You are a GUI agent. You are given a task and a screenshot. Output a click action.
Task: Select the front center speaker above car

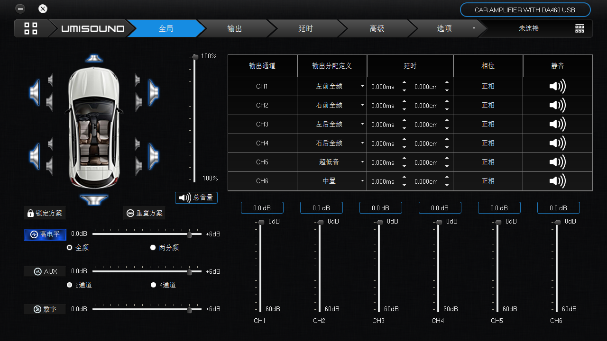pyautogui.click(x=94, y=58)
